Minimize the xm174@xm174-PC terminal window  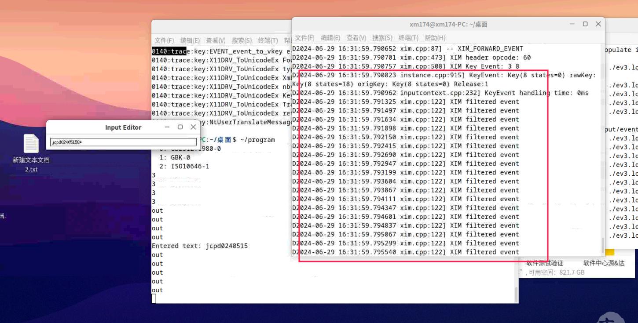click(572, 24)
